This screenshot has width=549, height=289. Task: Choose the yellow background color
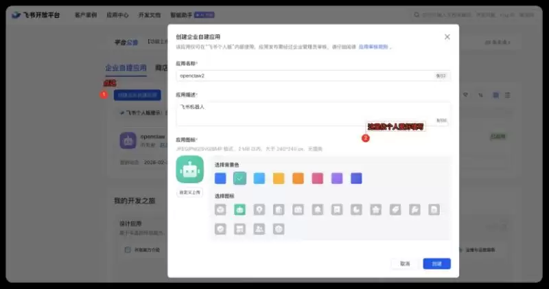[x=279, y=178]
